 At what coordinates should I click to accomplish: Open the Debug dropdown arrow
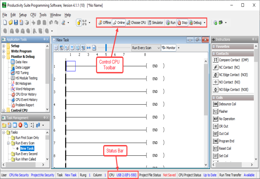click(205, 22)
